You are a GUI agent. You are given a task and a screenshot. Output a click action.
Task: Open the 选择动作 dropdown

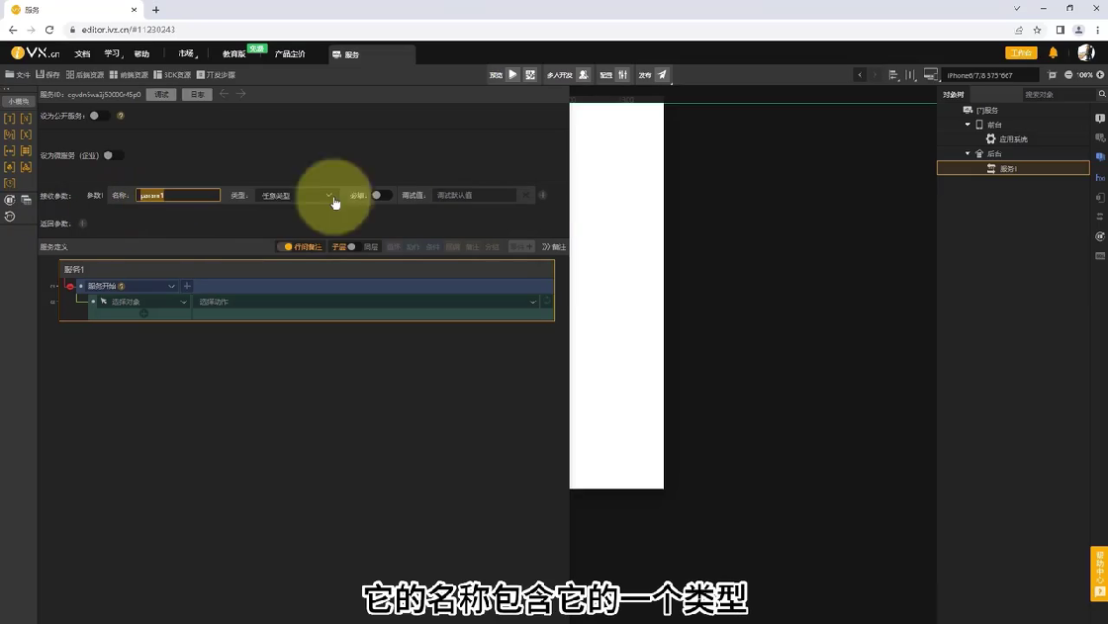point(367,302)
